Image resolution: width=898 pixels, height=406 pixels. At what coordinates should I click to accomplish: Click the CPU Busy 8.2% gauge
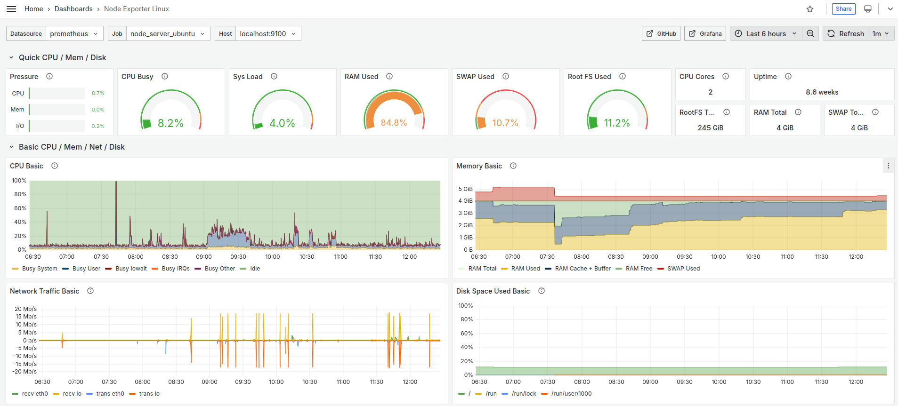coord(171,110)
